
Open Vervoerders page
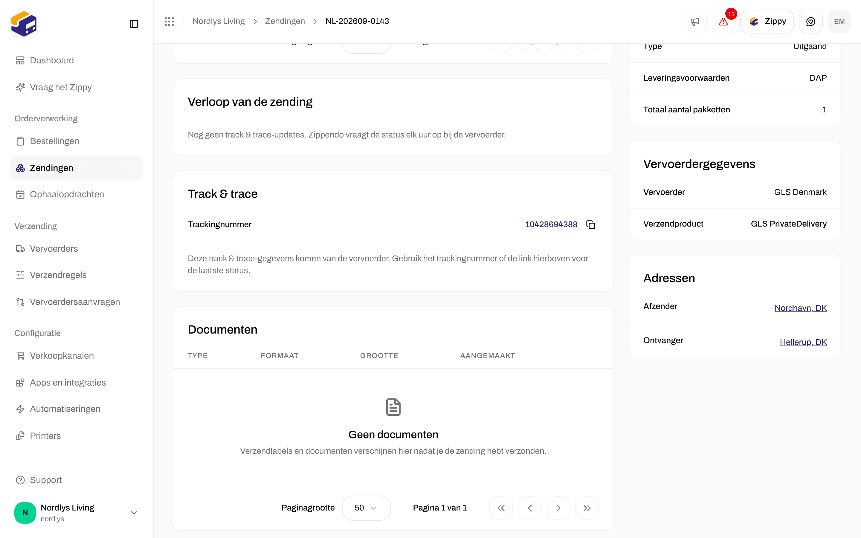77,249
